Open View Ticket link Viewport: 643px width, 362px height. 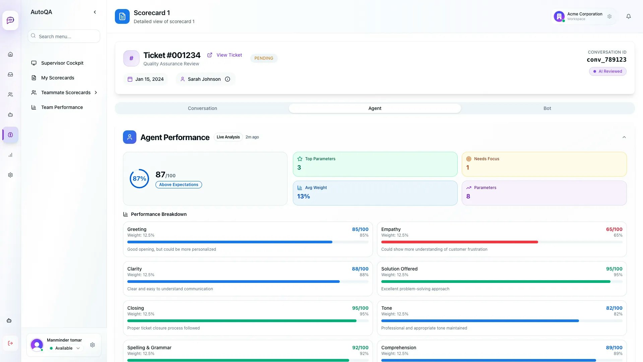pos(229,55)
